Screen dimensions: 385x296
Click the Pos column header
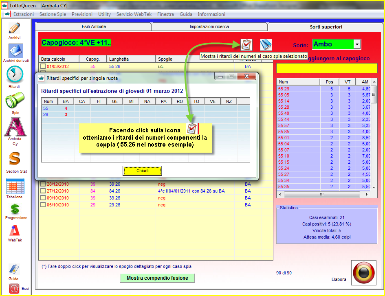[x=330, y=82]
